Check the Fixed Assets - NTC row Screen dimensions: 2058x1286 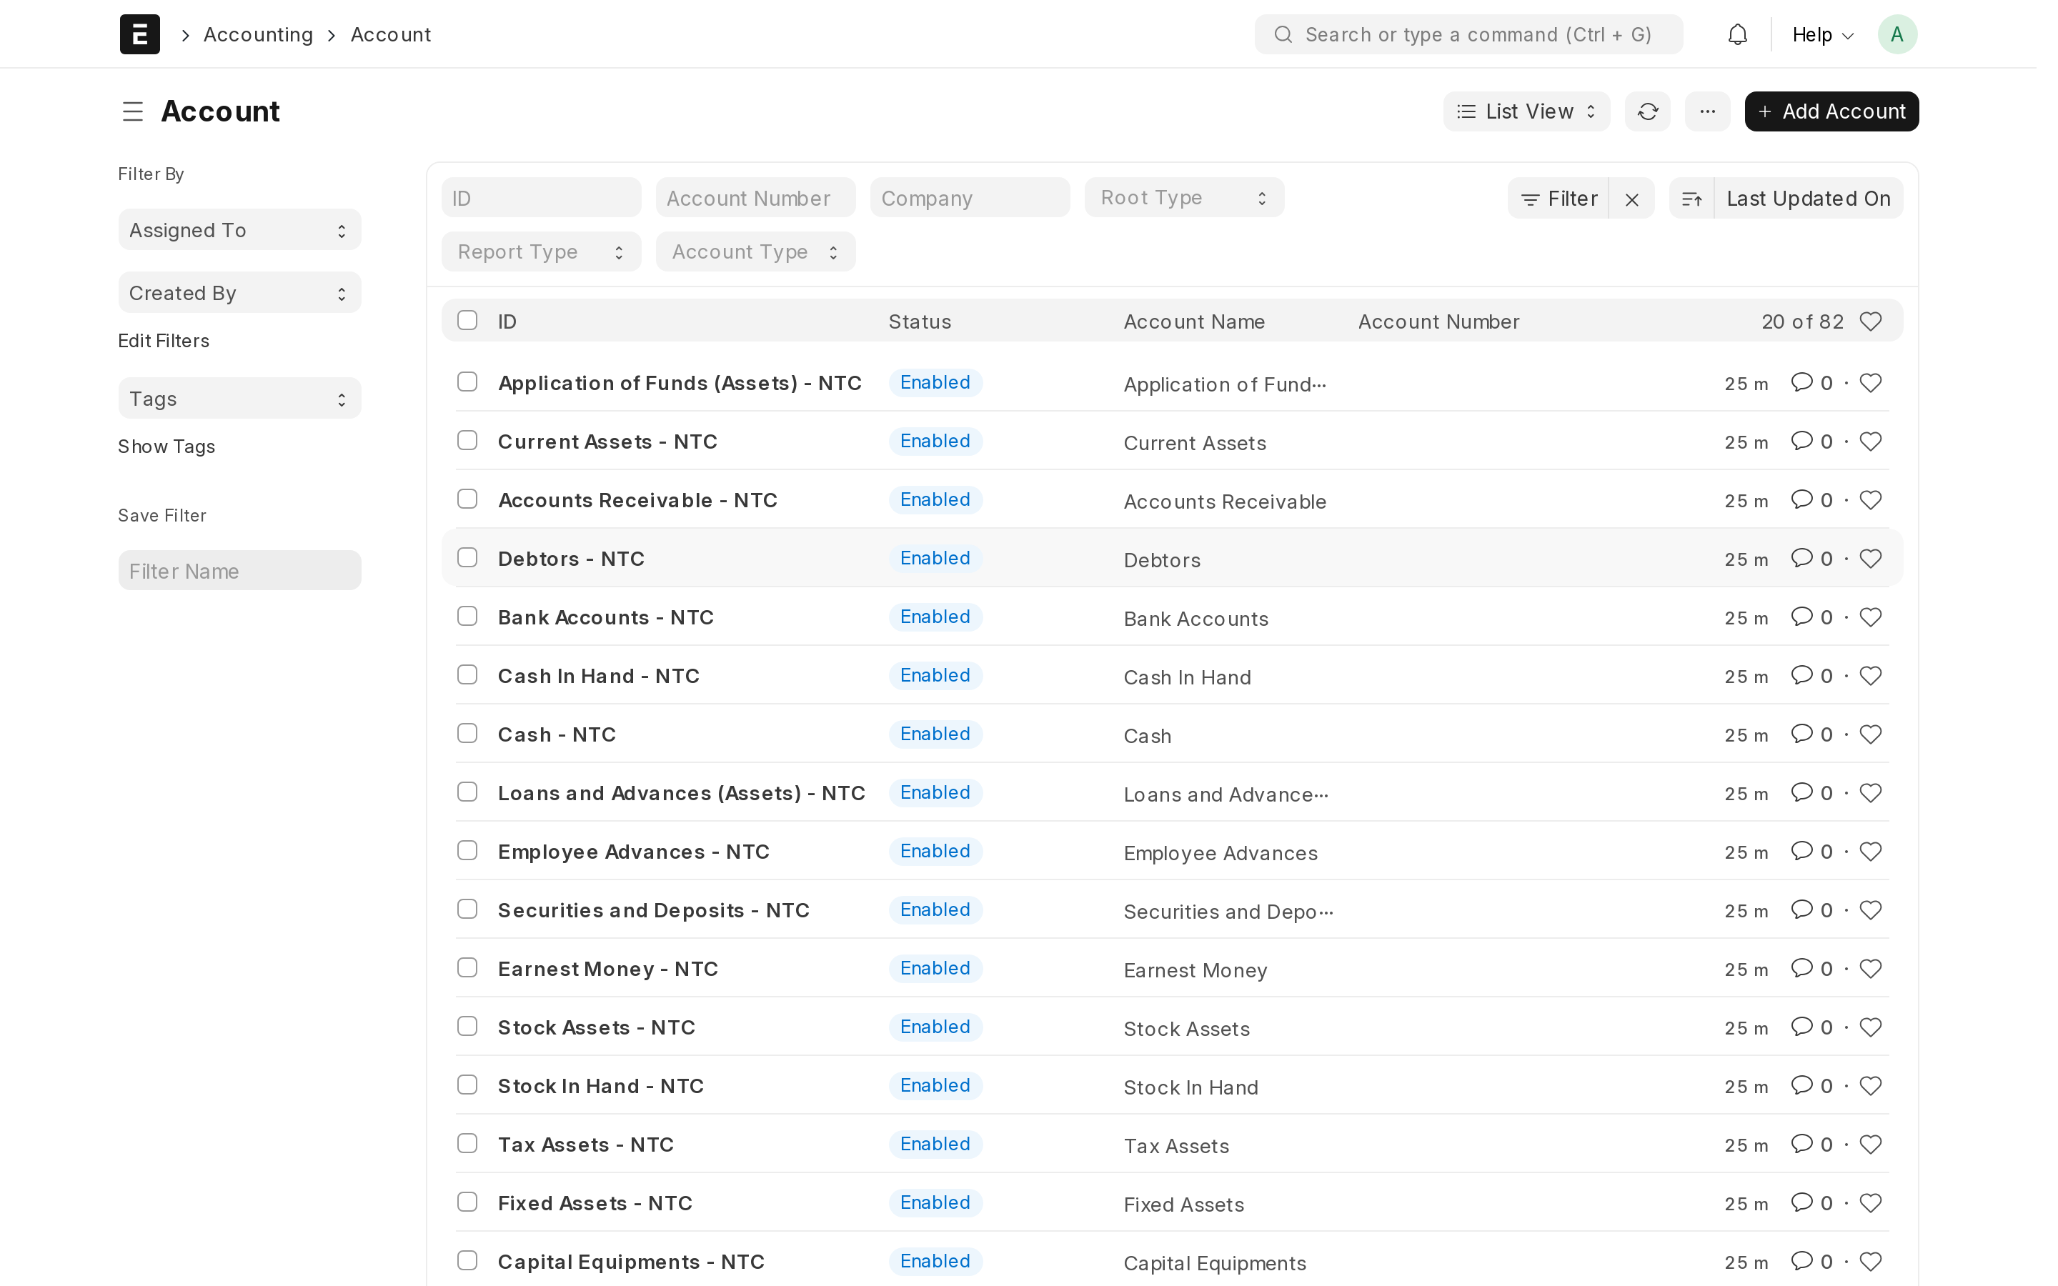point(467,1202)
